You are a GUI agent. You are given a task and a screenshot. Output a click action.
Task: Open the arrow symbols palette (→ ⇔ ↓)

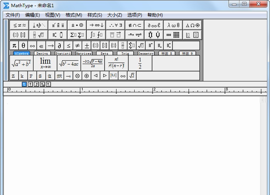pos(96,25)
